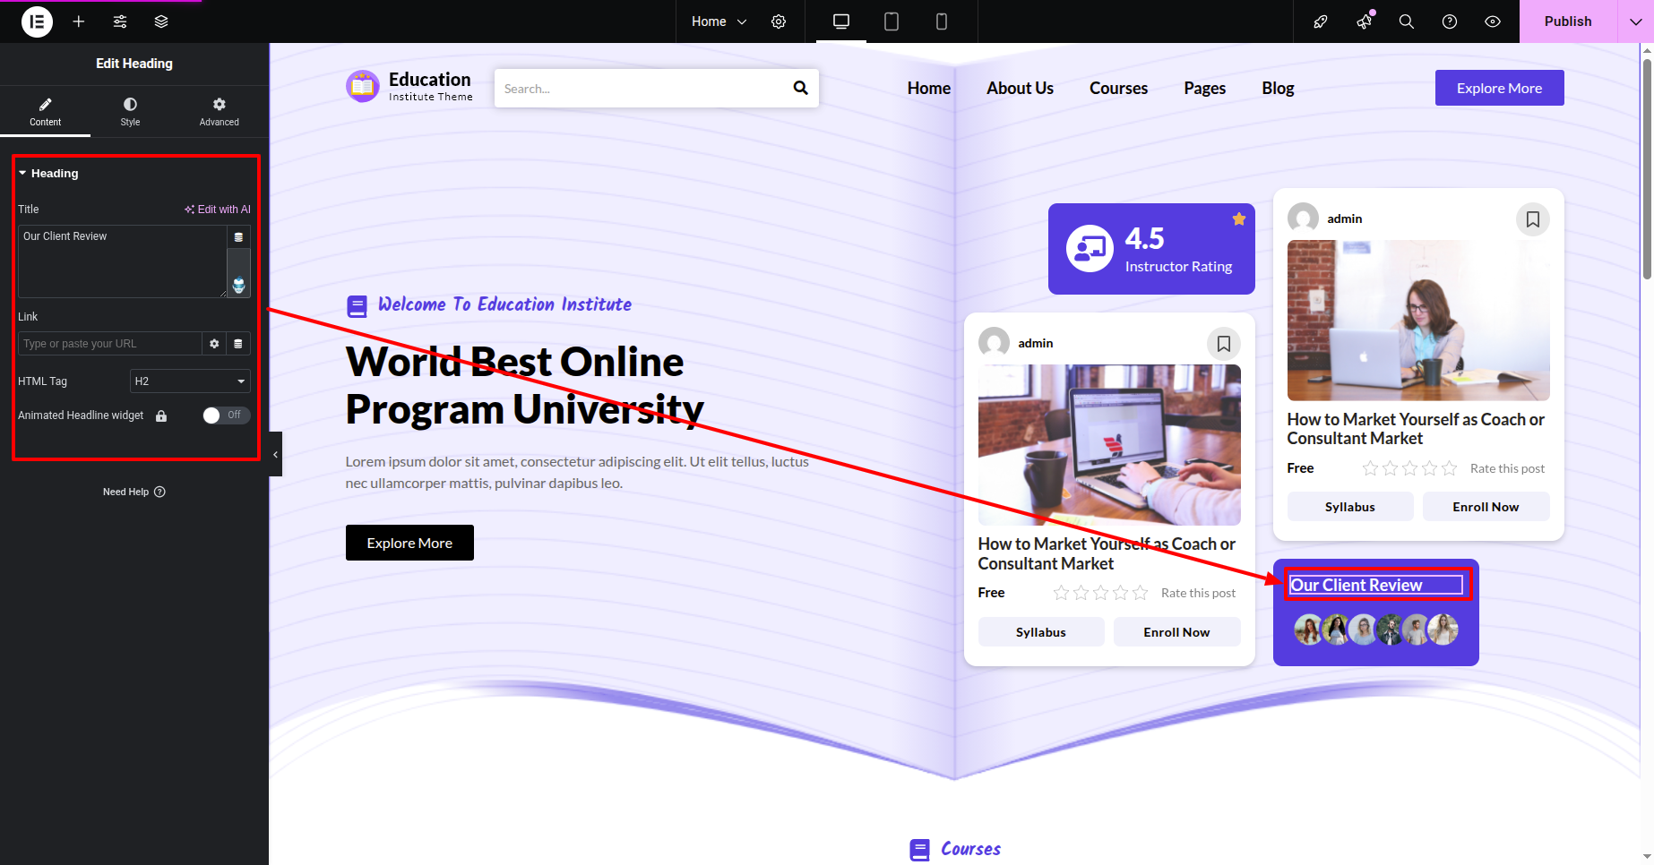Click the woman with laptop course thumbnail
This screenshot has height=865, width=1654.
pos(1418,321)
